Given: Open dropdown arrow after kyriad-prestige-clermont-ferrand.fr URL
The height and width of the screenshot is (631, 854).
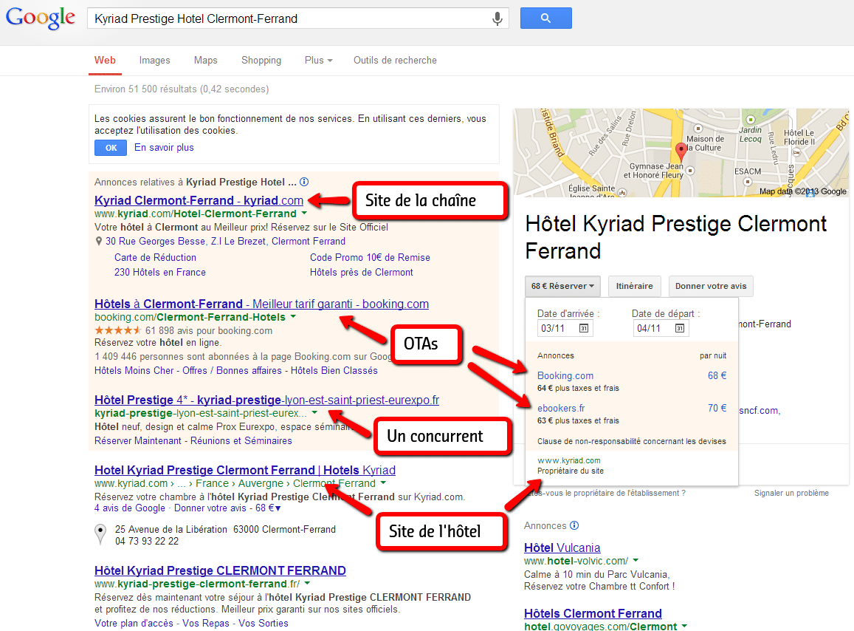Looking at the screenshot, I should pos(308,584).
